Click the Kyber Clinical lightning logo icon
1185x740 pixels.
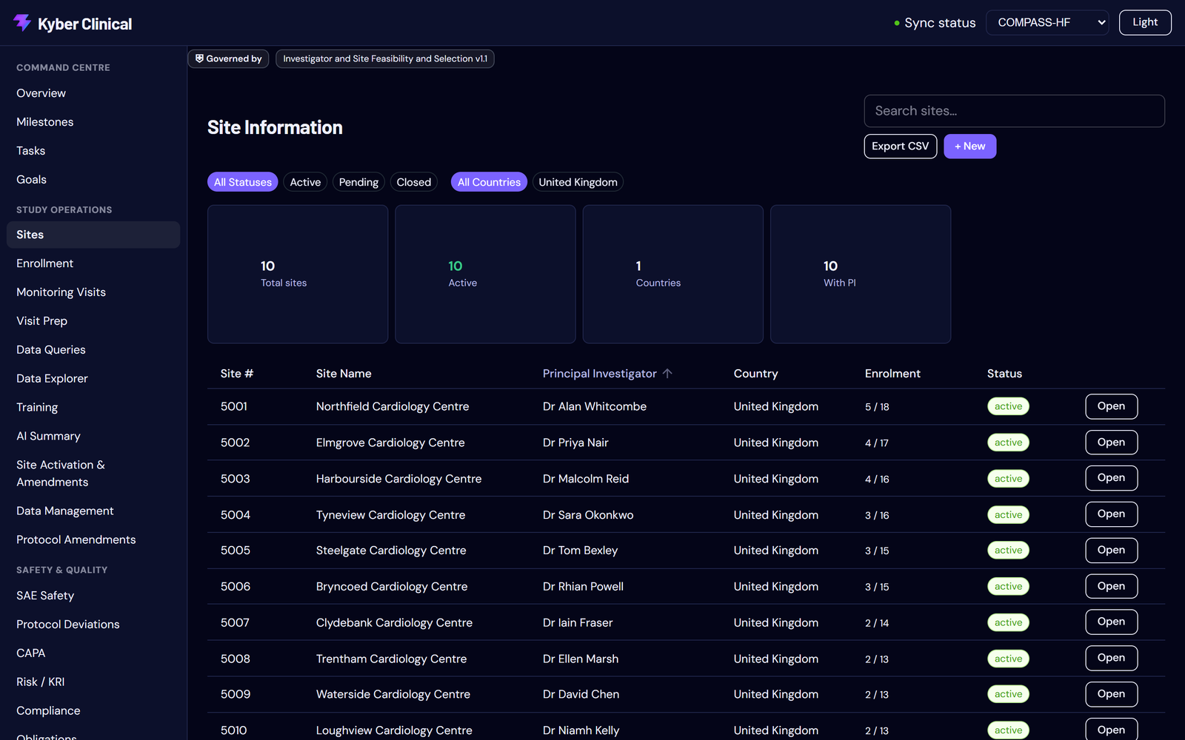tap(22, 23)
